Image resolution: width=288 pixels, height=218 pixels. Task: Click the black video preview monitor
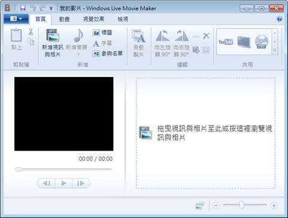[64, 114]
